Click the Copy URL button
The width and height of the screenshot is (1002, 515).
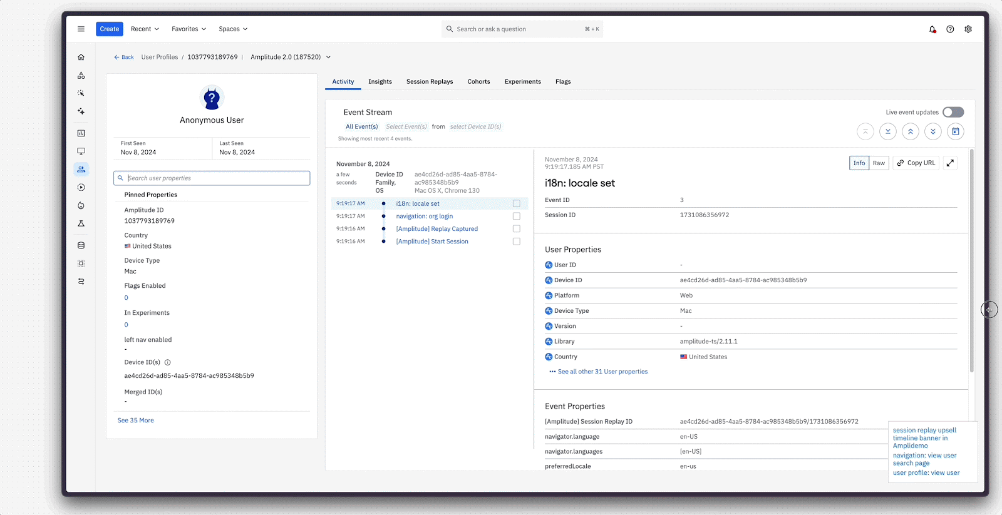coord(916,163)
